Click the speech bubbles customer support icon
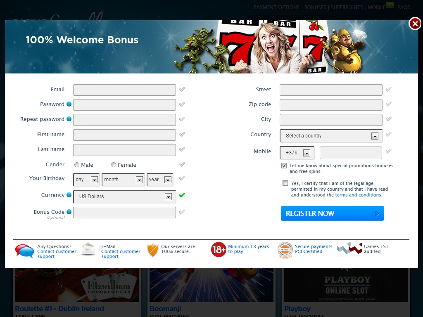The width and height of the screenshot is (423, 317). (x=24, y=251)
